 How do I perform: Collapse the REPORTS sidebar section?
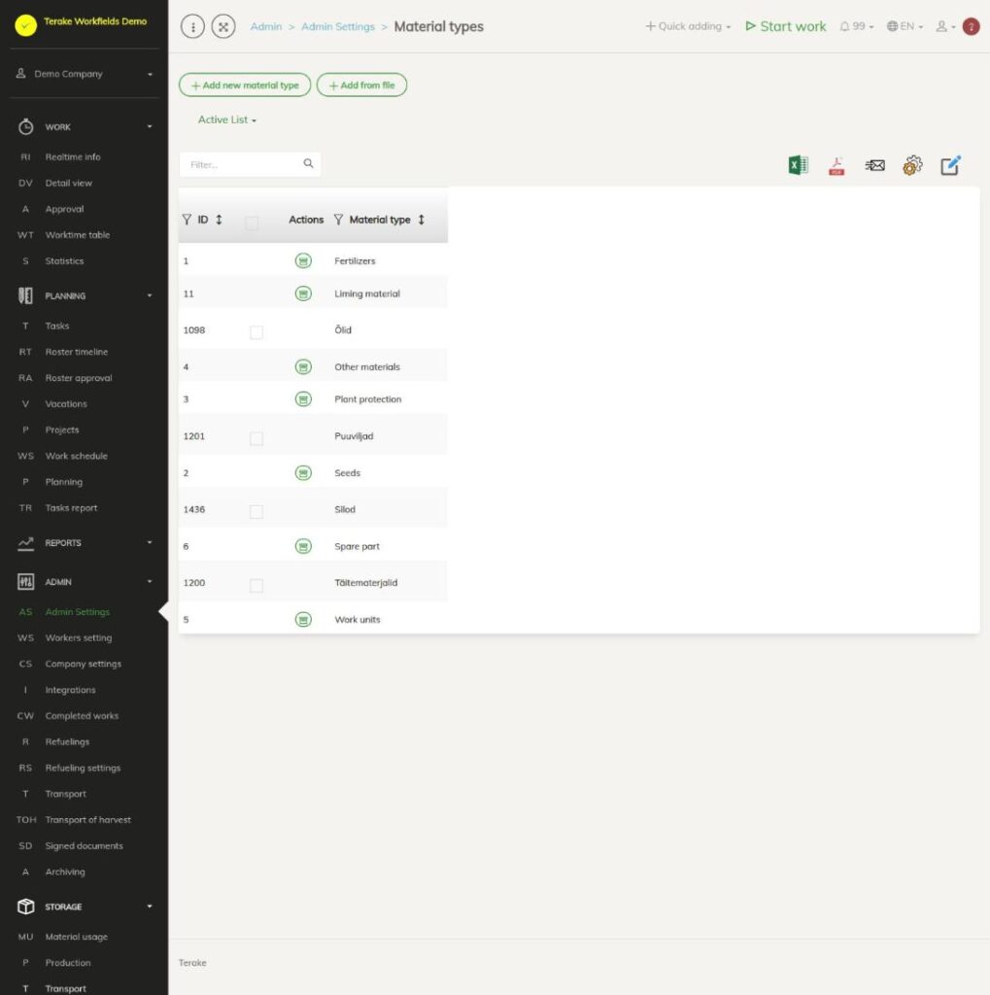pos(150,542)
